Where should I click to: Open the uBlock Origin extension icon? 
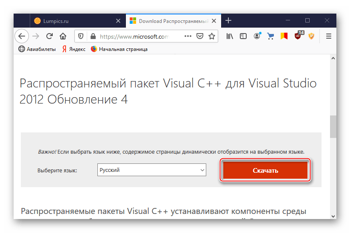point(299,35)
